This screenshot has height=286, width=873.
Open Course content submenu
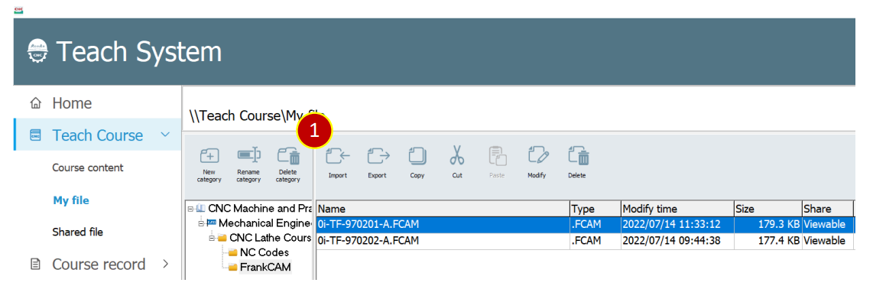point(88,168)
